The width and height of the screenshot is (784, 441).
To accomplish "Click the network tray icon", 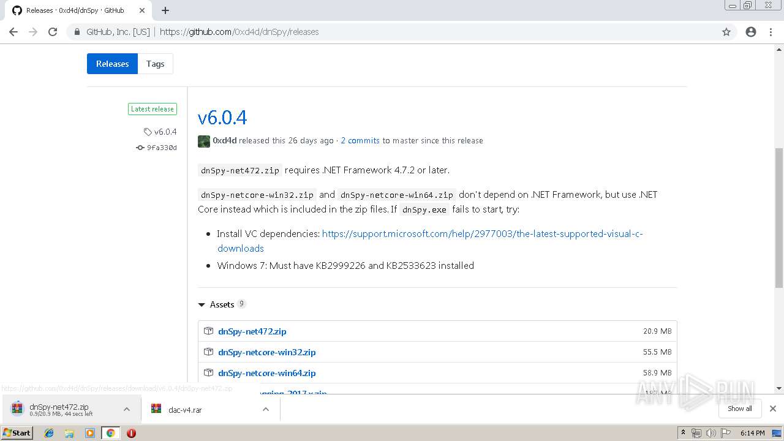I will [x=696, y=433].
